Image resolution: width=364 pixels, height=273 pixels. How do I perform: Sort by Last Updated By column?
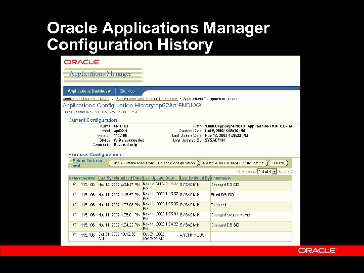pos(195,178)
